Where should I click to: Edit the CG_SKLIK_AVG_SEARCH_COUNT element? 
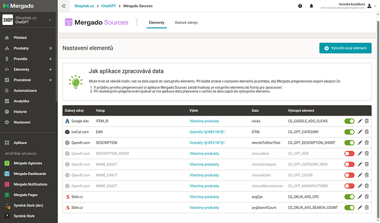click(360, 208)
